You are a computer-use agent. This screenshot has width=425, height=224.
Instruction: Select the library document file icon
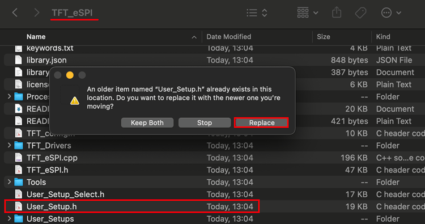click(19, 72)
